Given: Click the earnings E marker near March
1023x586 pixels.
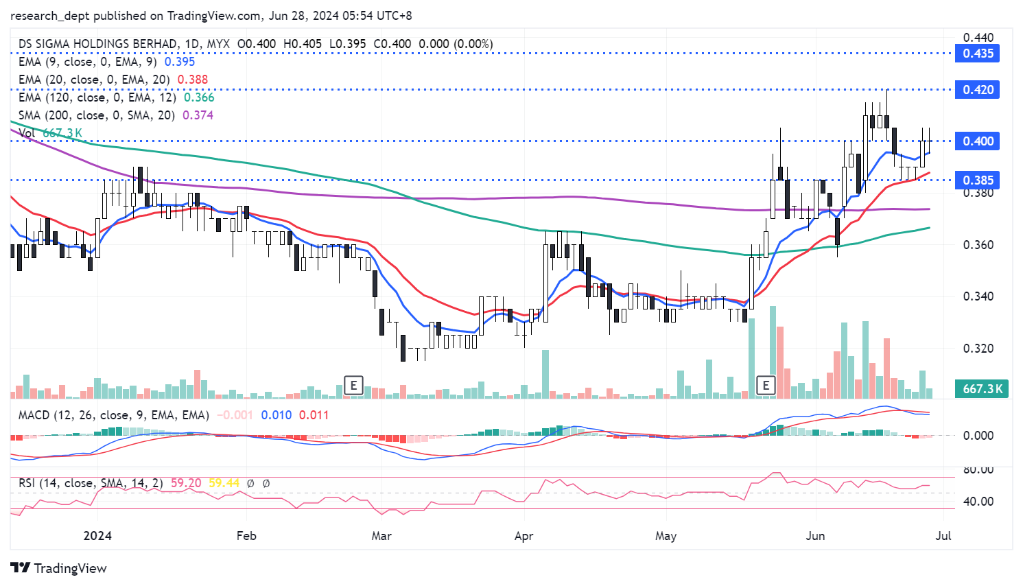Looking at the screenshot, I should 353,385.
